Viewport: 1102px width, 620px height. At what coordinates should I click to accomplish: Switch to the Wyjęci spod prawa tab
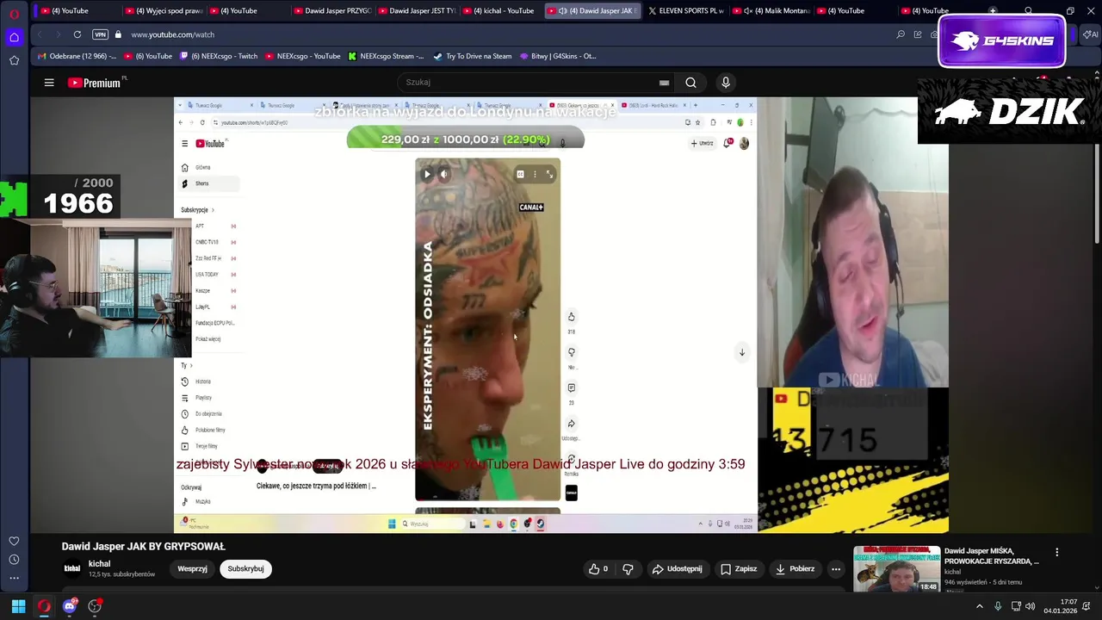163,10
